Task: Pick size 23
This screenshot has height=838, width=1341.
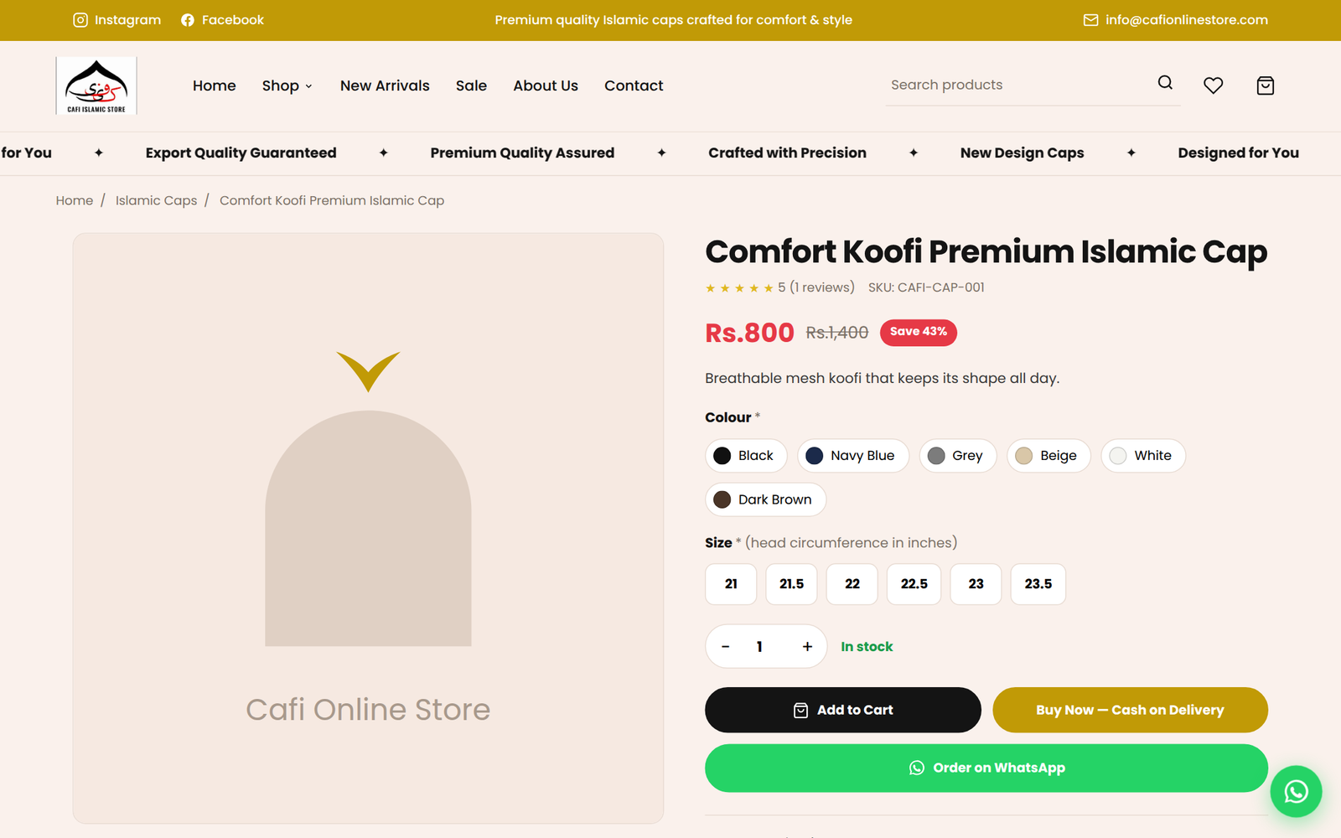Action: (x=976, y=584)
